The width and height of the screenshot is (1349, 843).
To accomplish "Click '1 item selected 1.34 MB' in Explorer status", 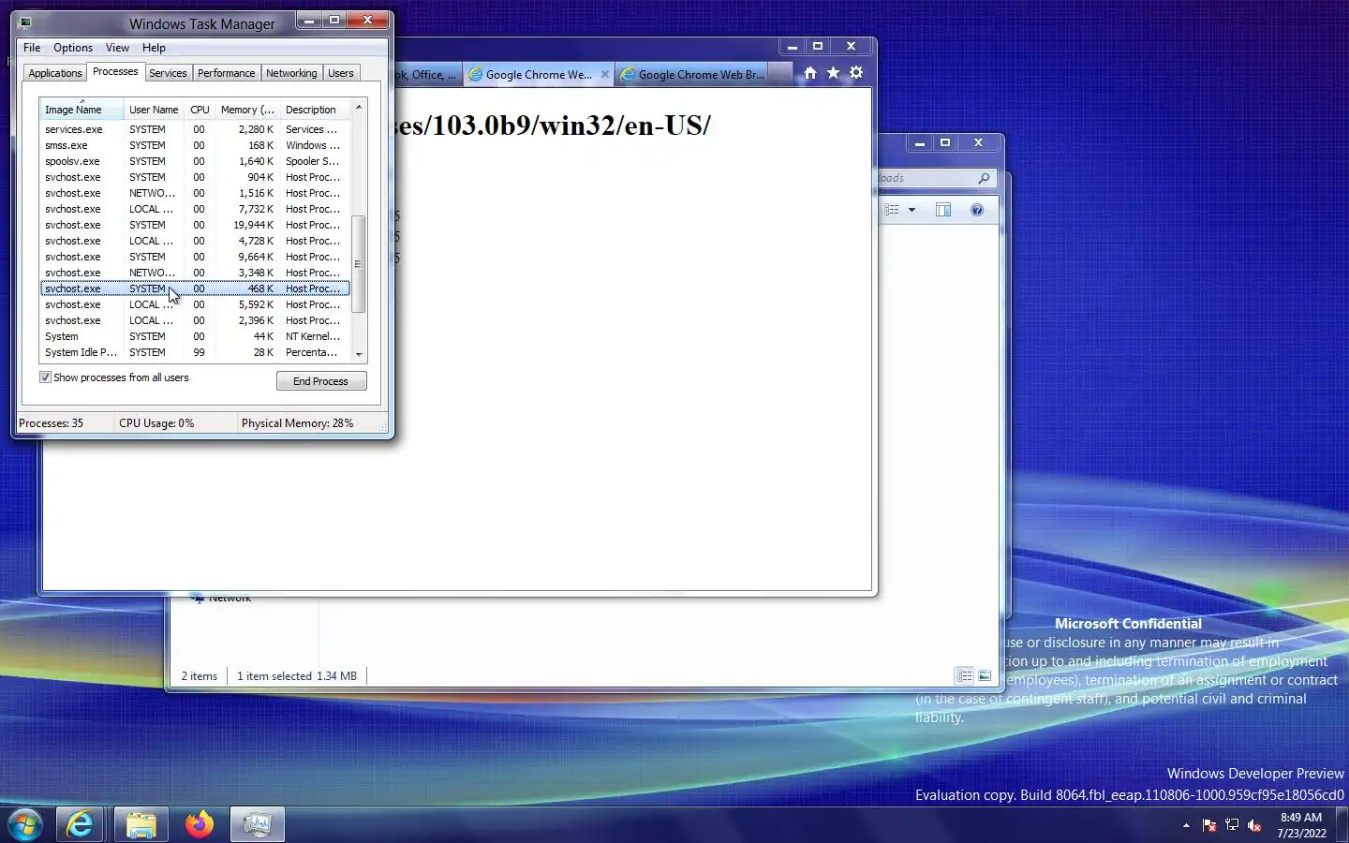I will pos(297,676).
